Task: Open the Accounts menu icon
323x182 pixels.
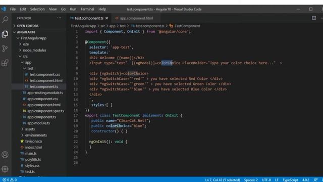Action: point(5,155)
